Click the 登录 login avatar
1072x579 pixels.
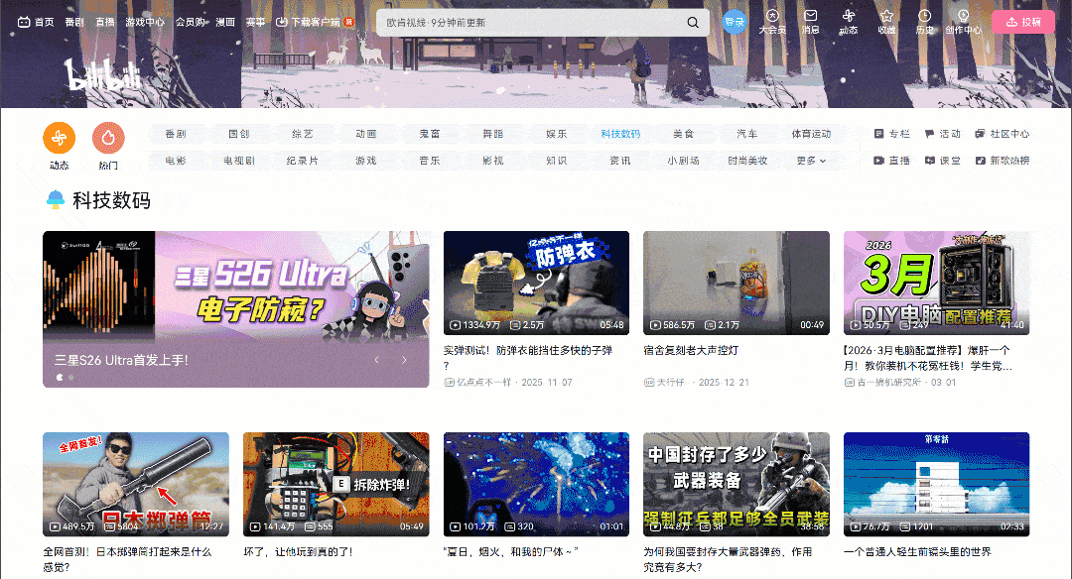coord(735,22)
